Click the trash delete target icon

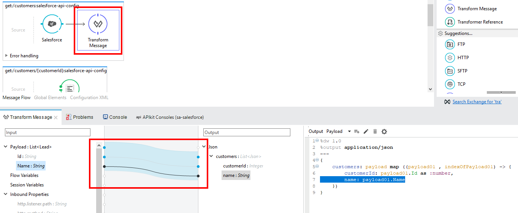[375, 131]
